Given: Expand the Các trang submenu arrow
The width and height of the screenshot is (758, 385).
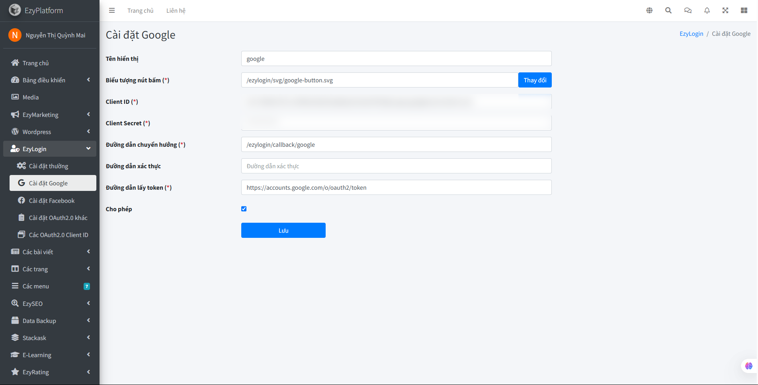Looking at the screenshot, I should coord(88,268).
